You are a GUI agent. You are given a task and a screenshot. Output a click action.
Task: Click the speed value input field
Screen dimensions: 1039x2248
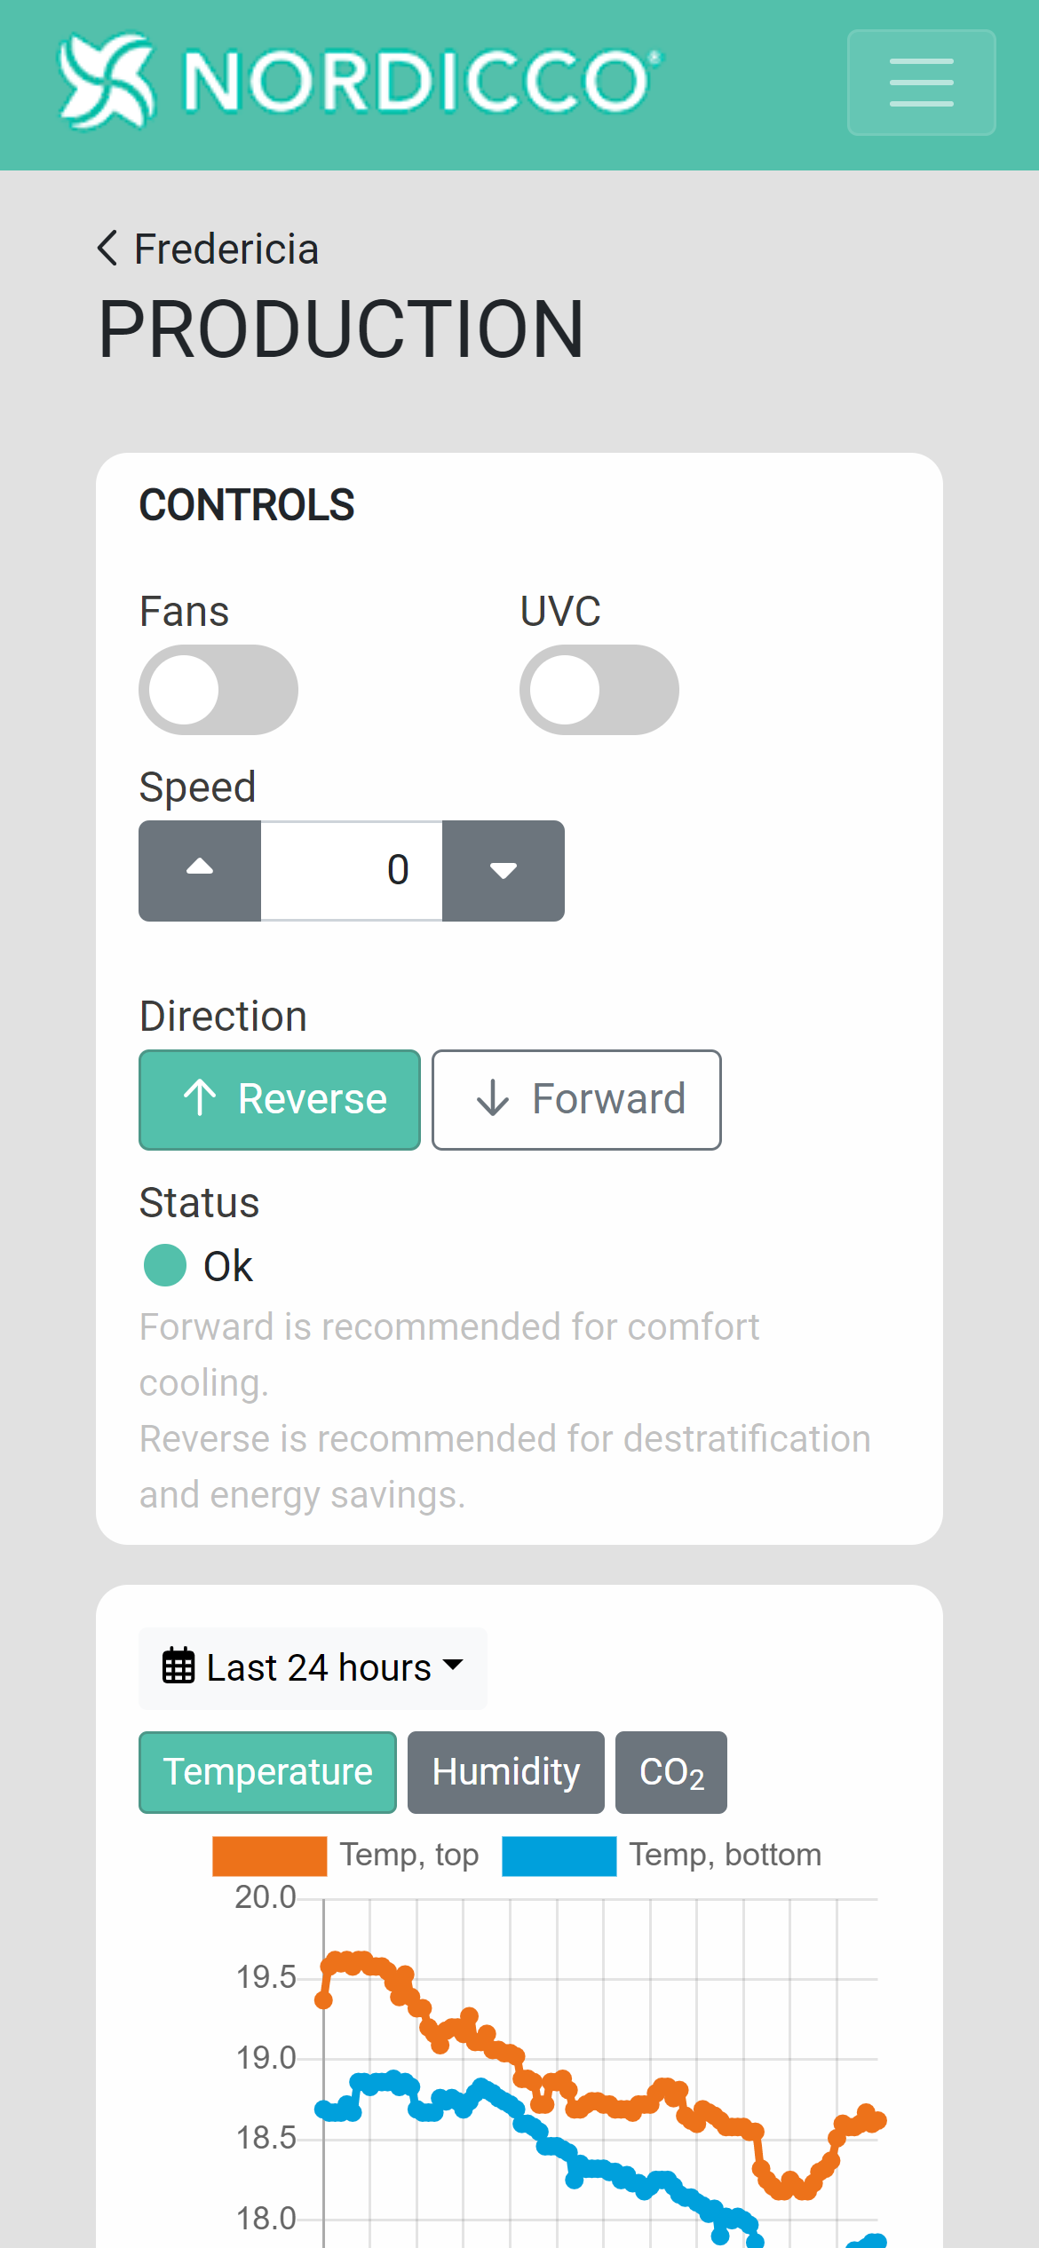coord(352,870)
